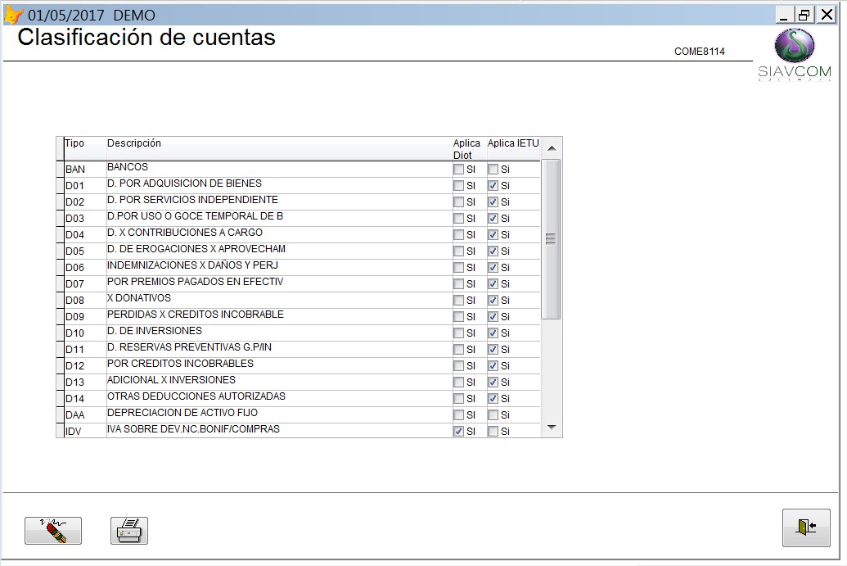
Task: Select IVA SOBRE DEV.NC.BONIF/COMPRAS cell
Action: point(279,430)
